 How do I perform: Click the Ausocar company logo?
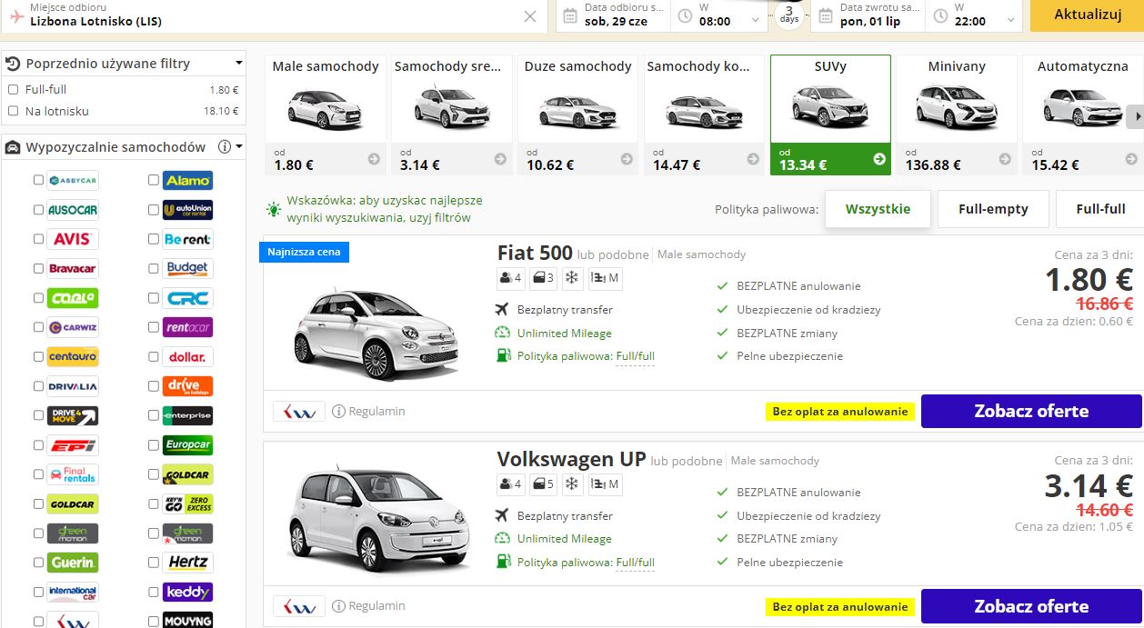pyautogui.click(x=73, y=210)
